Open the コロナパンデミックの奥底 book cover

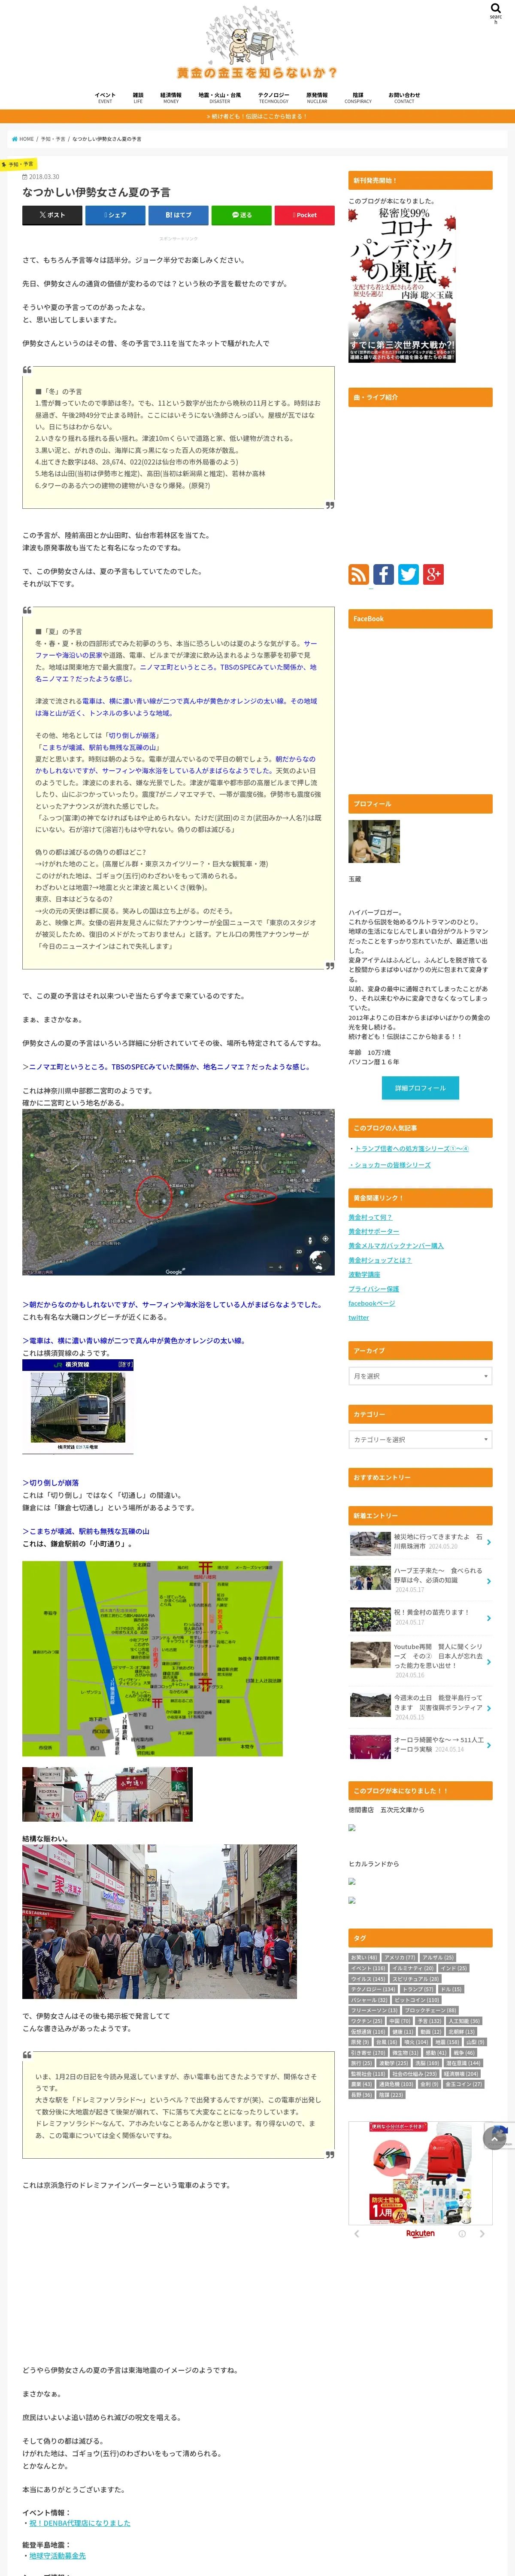[x=402, y=285]
